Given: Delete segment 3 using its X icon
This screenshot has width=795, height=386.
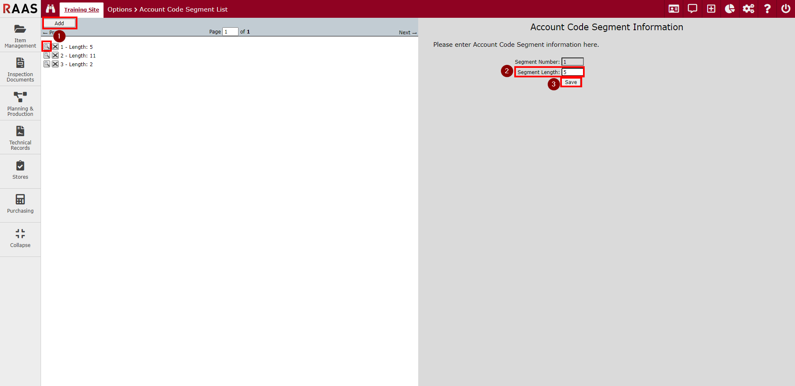Looking at the screenshot, I should click(55, 64).
